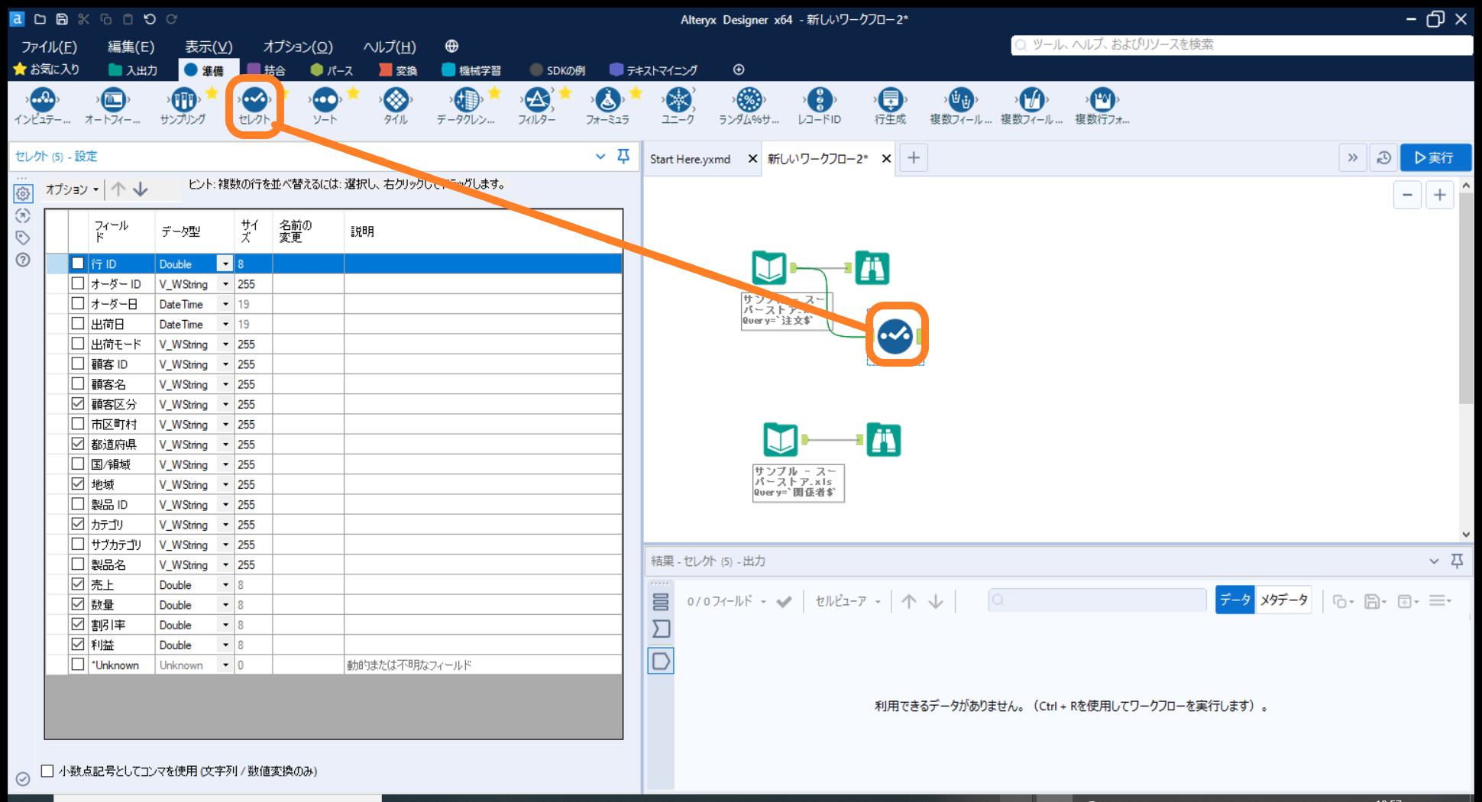
Task: Pin the セレクト 設定 configuration panel
Action: [623, 157]
